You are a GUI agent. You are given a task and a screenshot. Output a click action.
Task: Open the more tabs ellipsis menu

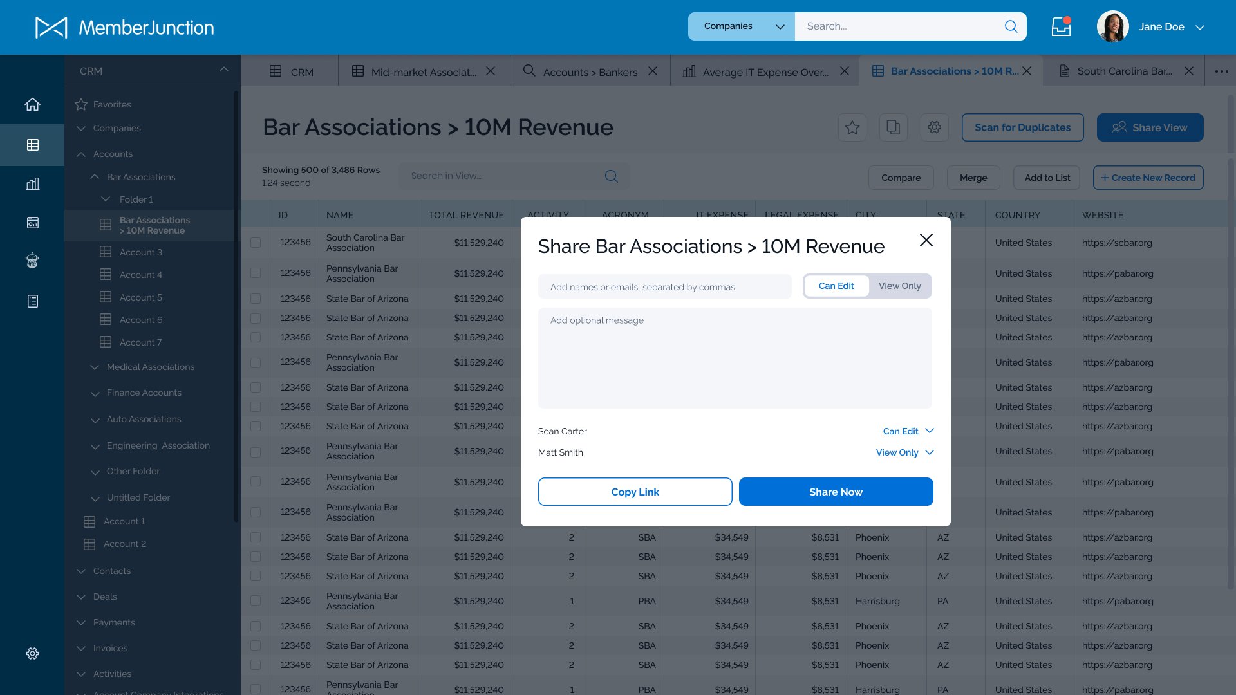pos(1221,71)
